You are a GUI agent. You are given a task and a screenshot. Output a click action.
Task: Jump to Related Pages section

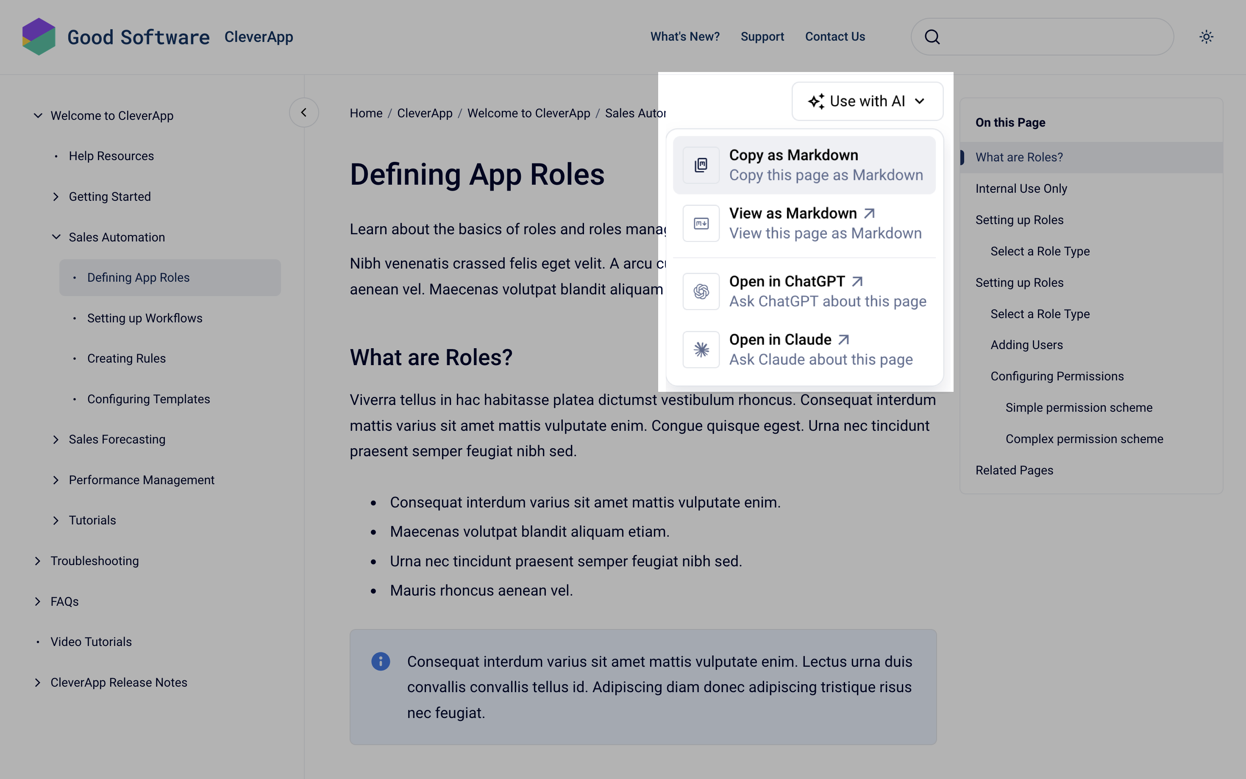[x=1014, y=470]
